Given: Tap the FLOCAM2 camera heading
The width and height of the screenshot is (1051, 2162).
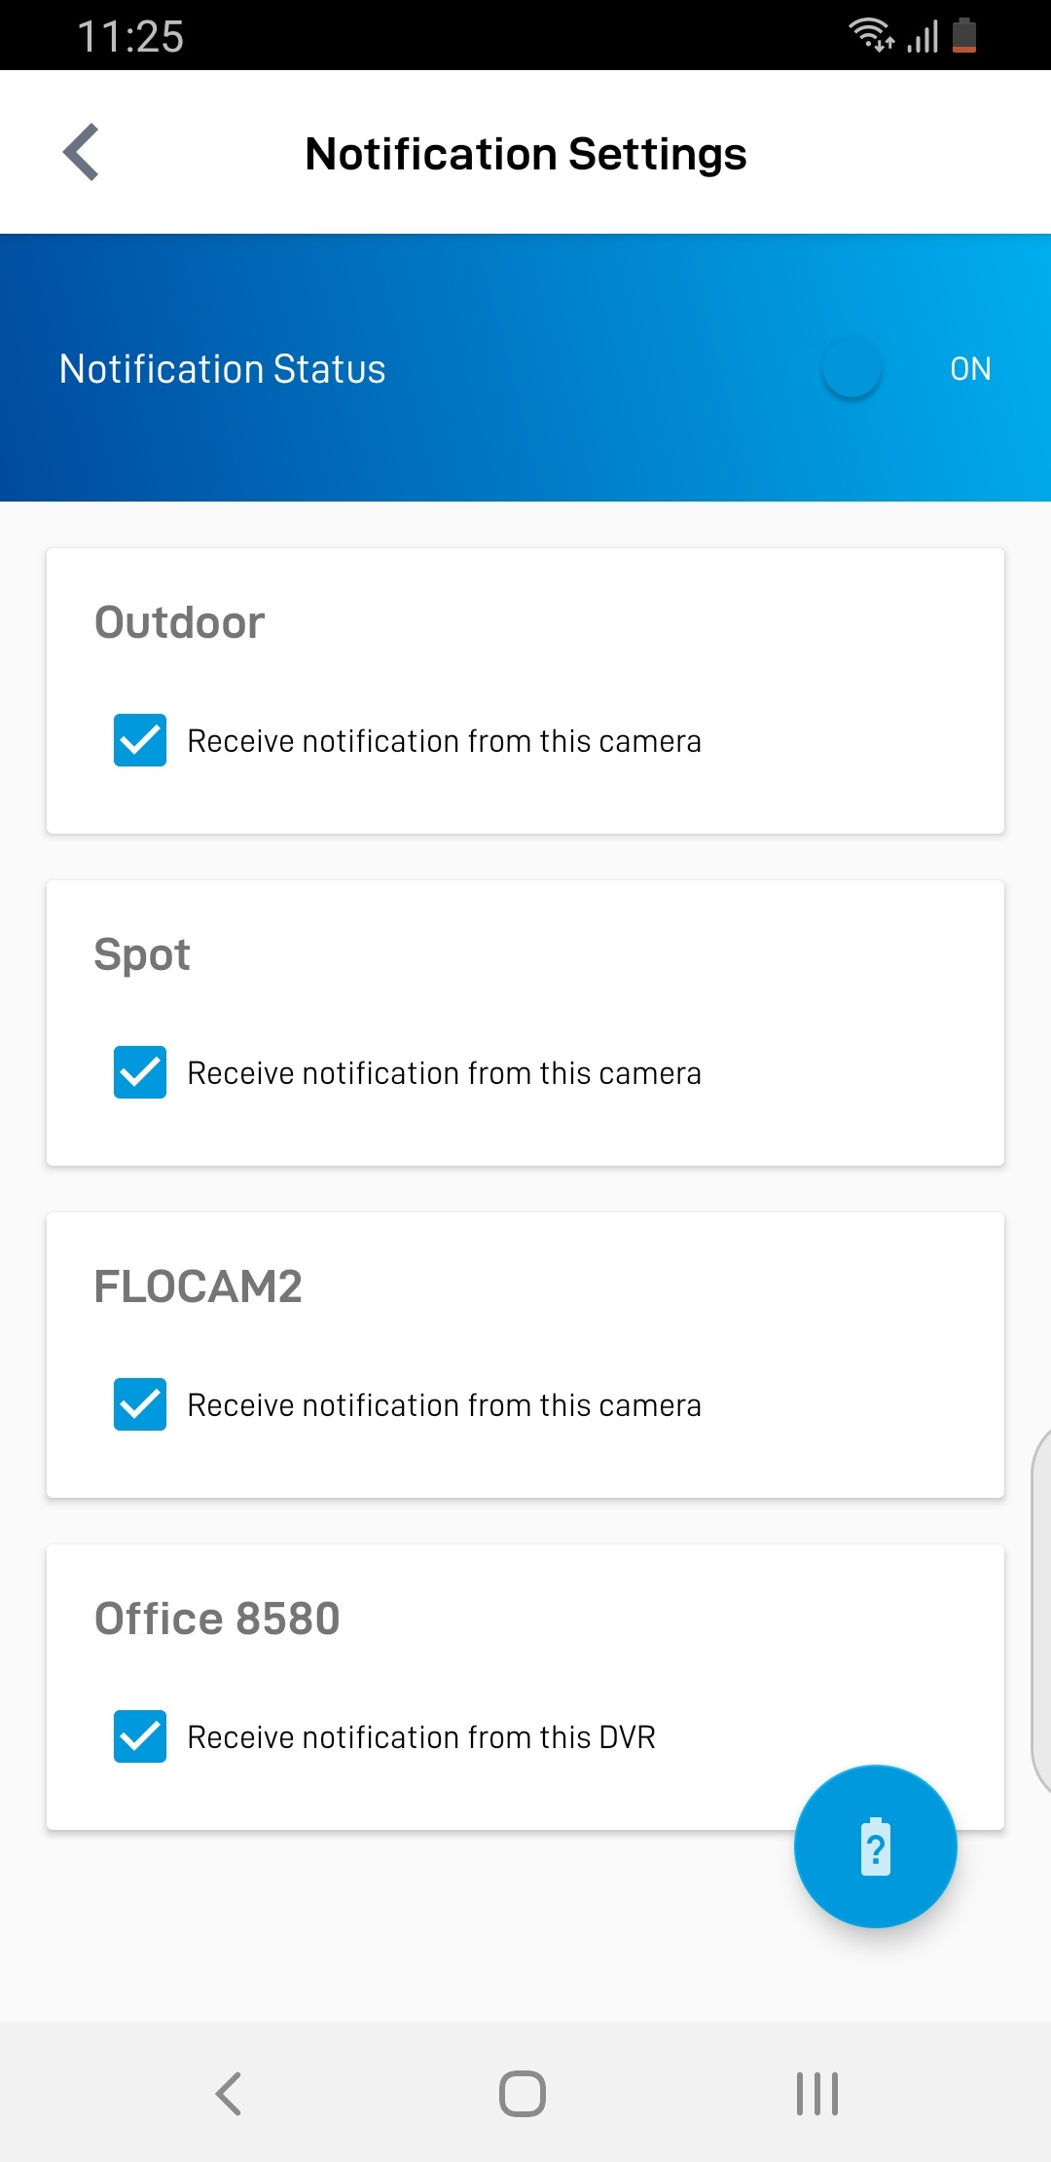Looking at the screenshot, I should click(x=199, y=1286).
